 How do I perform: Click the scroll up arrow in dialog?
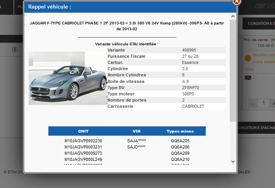pyautogui.click(x=233, y=16)
